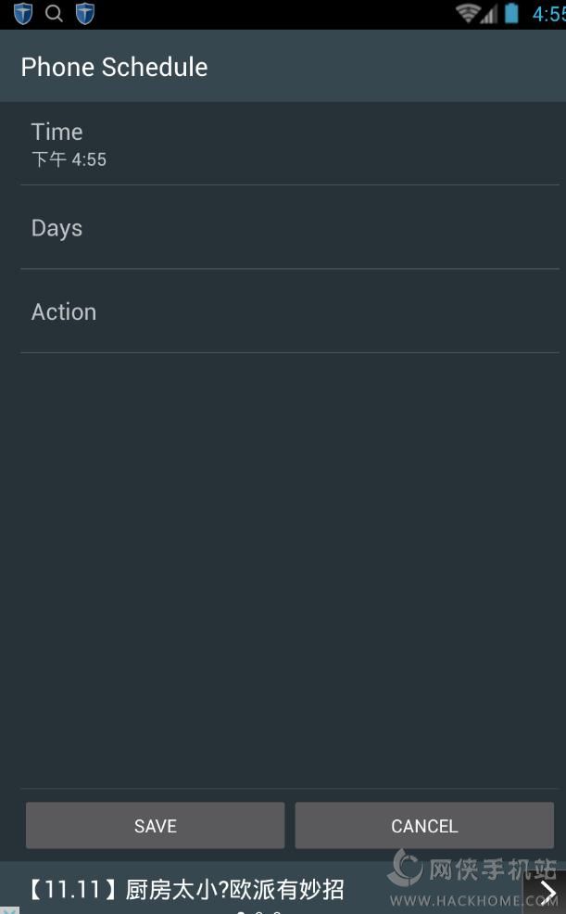Tap the status bar clock showing 4:55
This screenshot has height=914, width=566.
point(547,14)
